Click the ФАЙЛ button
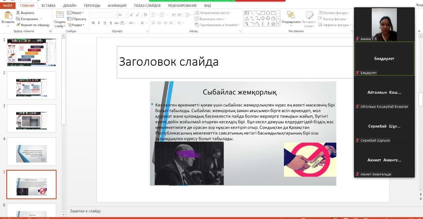The width and height of the screenshot is (423, 219). pyautogui.click(x=7, y=6)
